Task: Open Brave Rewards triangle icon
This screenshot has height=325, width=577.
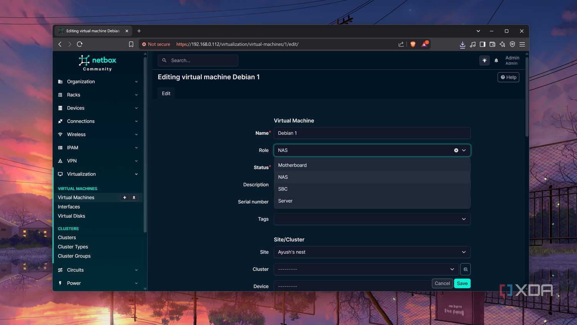Action: point(425,44)
